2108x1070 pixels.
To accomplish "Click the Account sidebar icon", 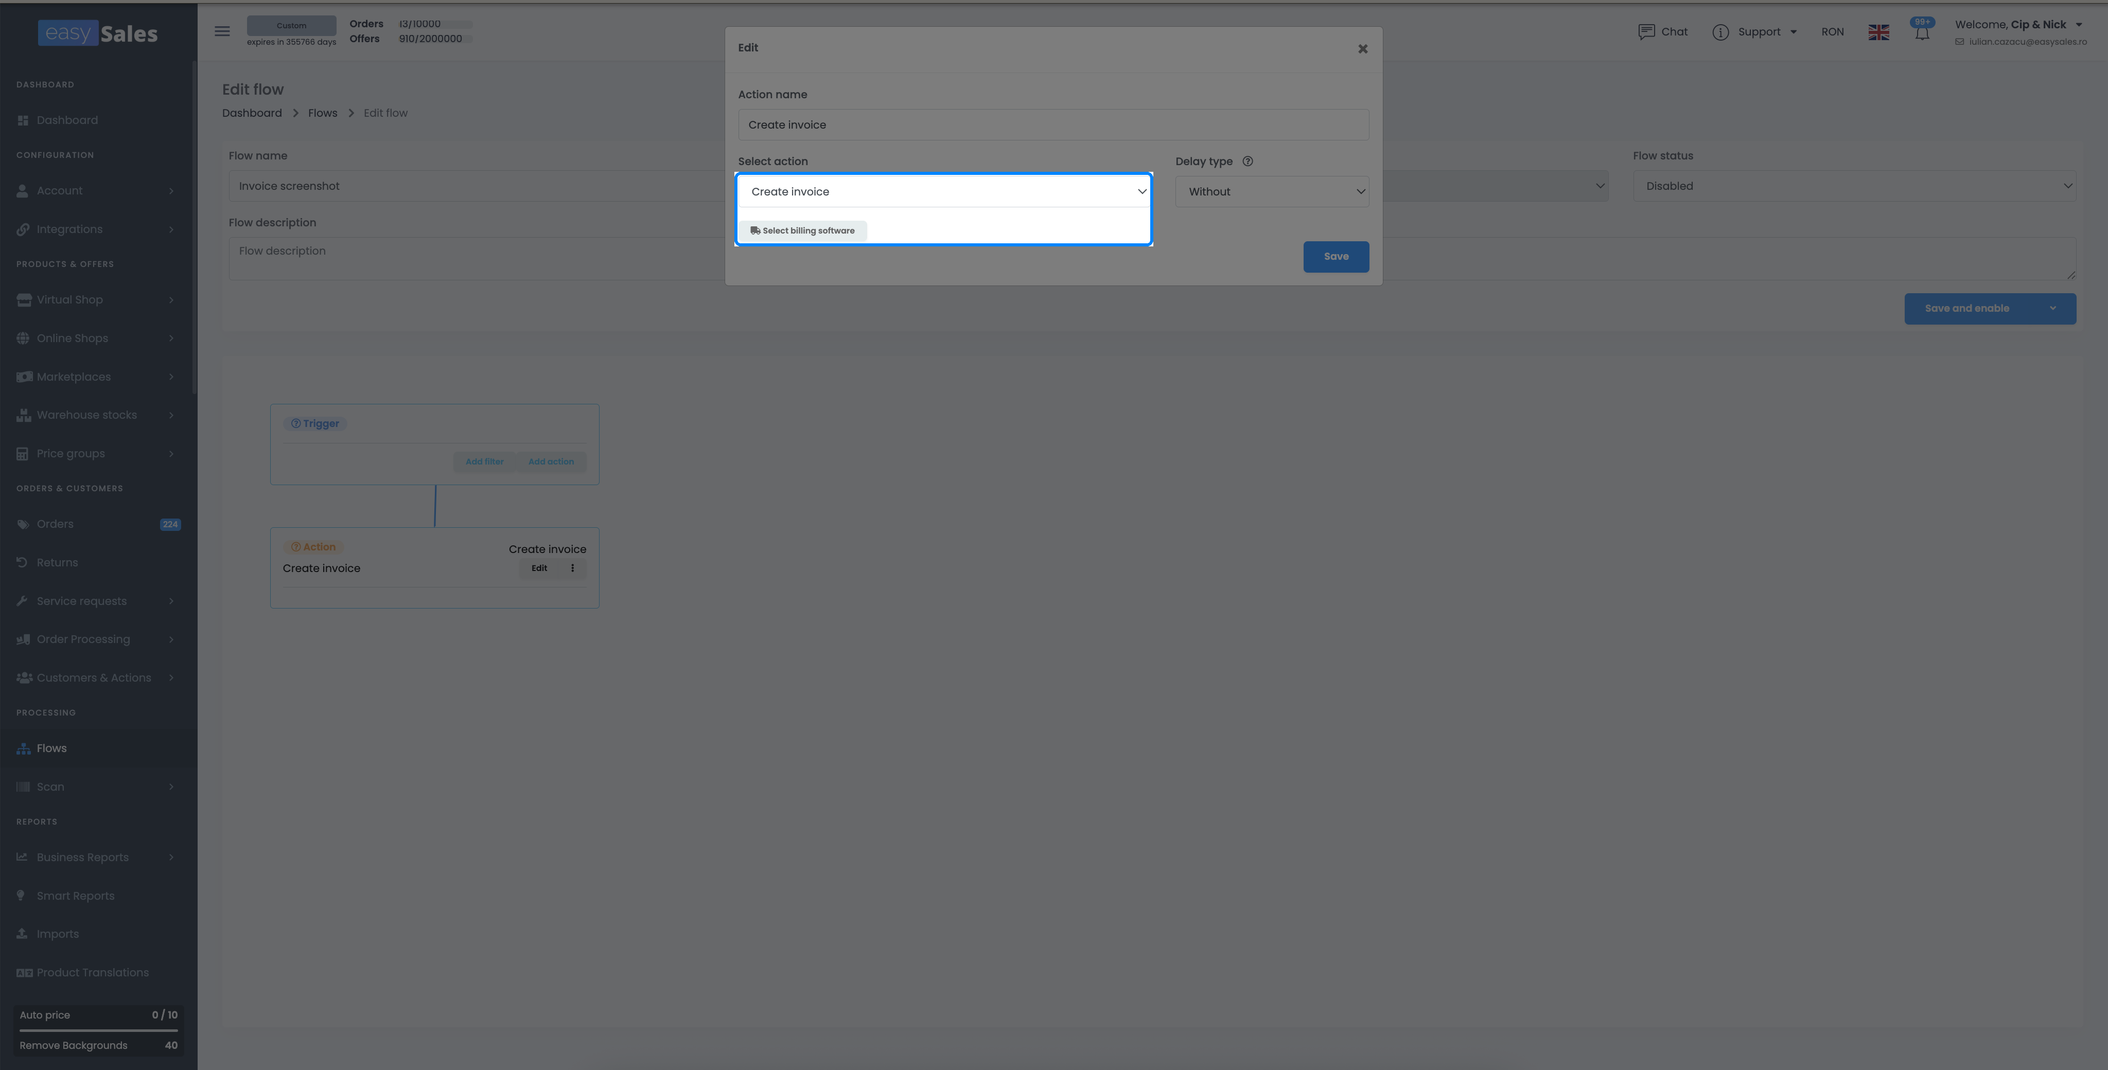I will [x=23, y=191].
